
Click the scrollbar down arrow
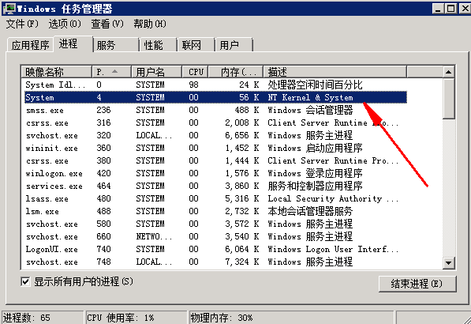click(448, 263)
